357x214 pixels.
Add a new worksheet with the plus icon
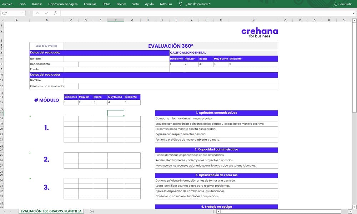(x=92, y=211)
